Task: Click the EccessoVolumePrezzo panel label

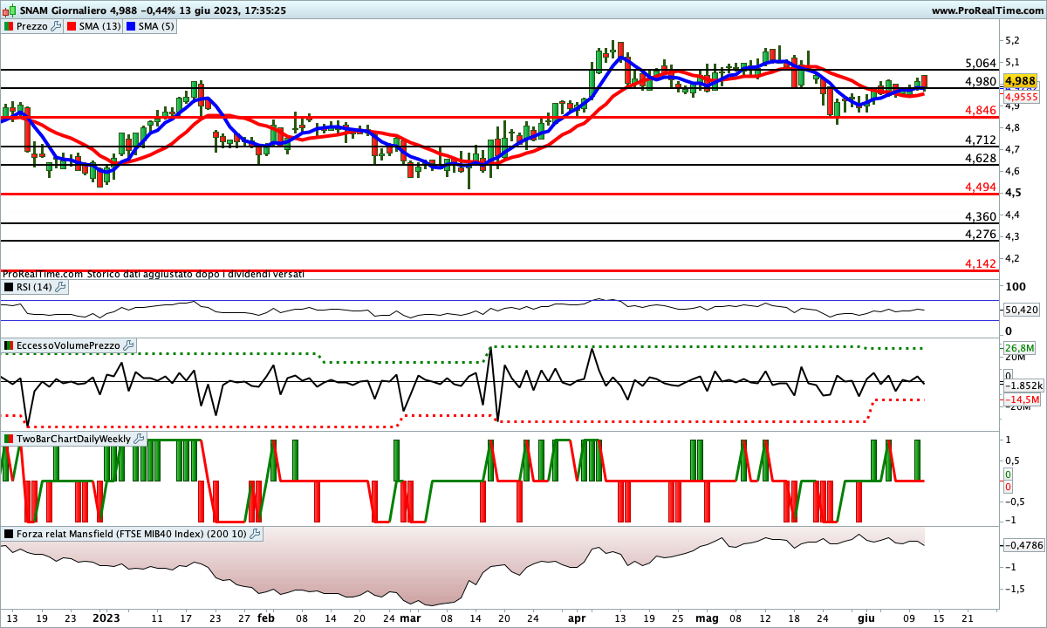Action: [x=67, y=346]
